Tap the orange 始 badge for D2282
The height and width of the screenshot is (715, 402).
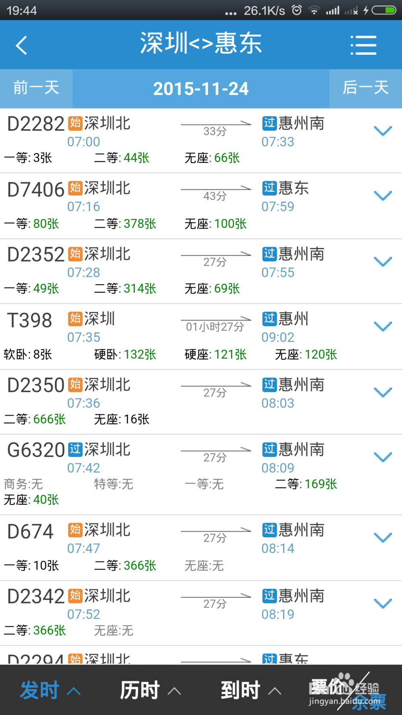[75, 123]
